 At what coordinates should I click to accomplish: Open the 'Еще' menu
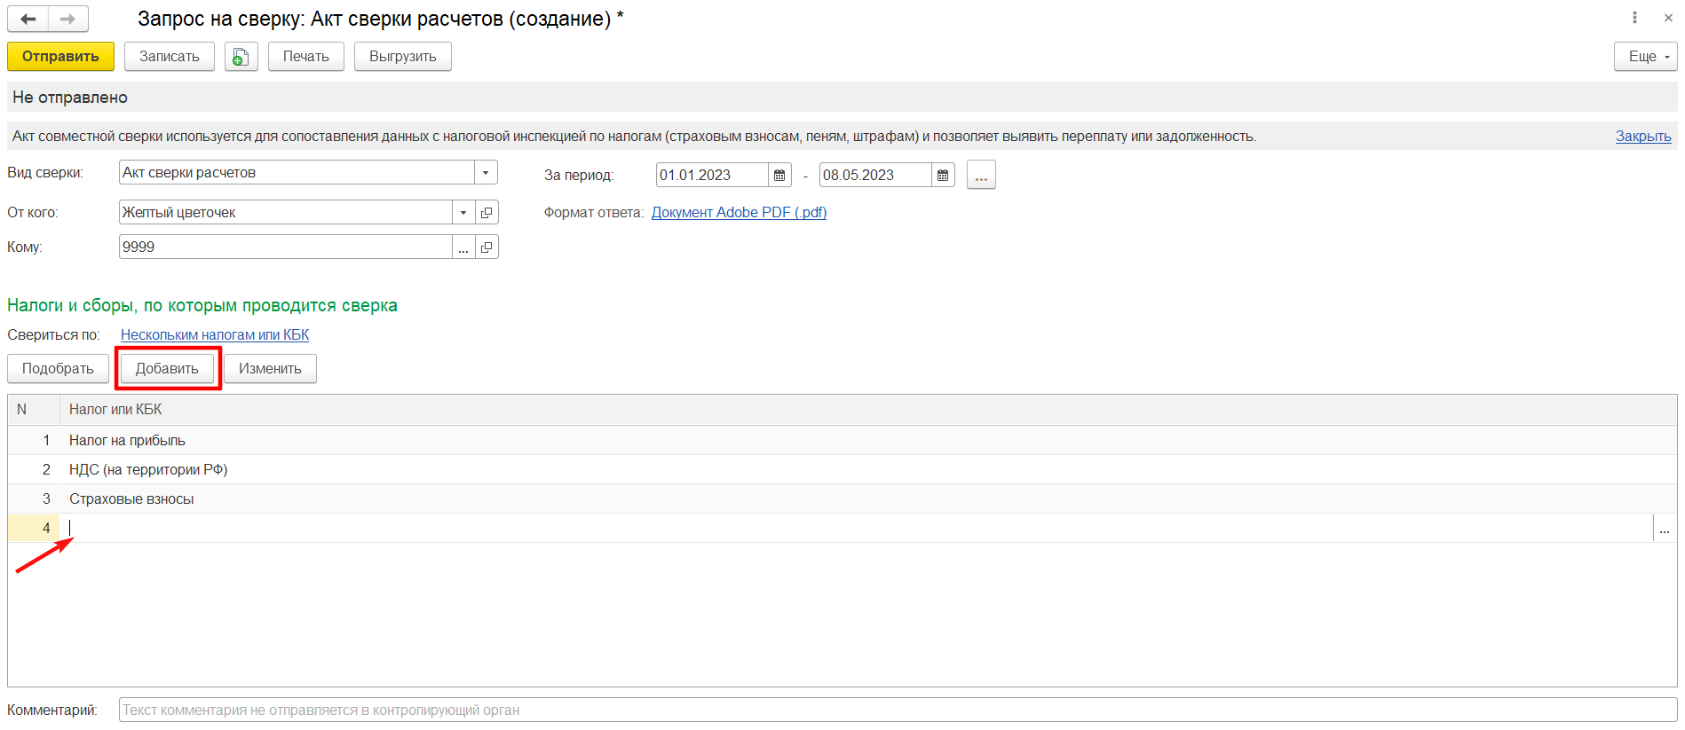click(1645, 57)
